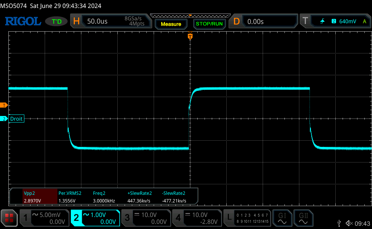Click the T'D trigger status indicator
The height and width of the screenshot is (229, 372).
[56, 21]
